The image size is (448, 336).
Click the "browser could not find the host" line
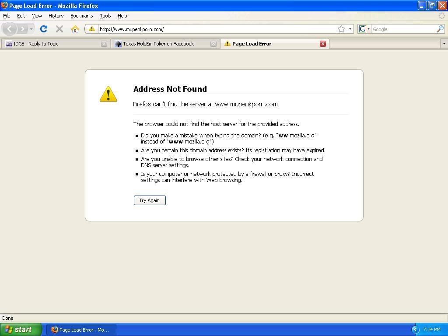pyautogui.click(x=216, y=124)
